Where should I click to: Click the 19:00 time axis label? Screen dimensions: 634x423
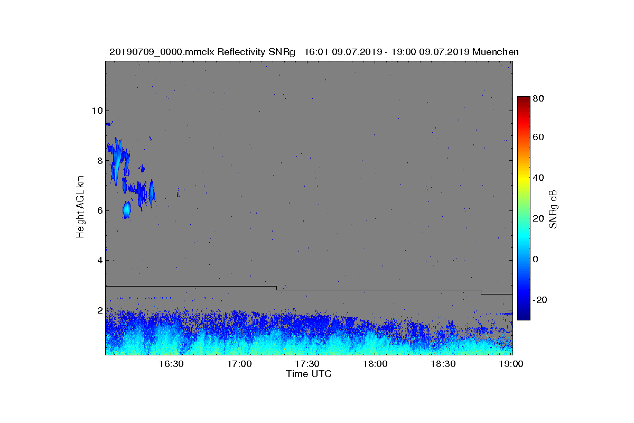512,364
